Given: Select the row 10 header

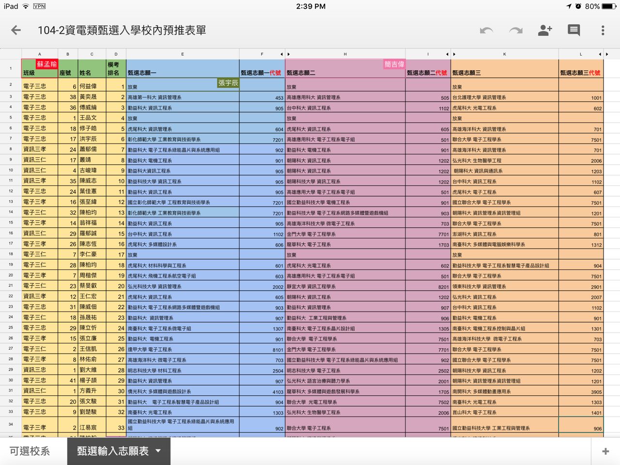Looking at the screenshot, I should pyautogui.click(x=11, y=170).
